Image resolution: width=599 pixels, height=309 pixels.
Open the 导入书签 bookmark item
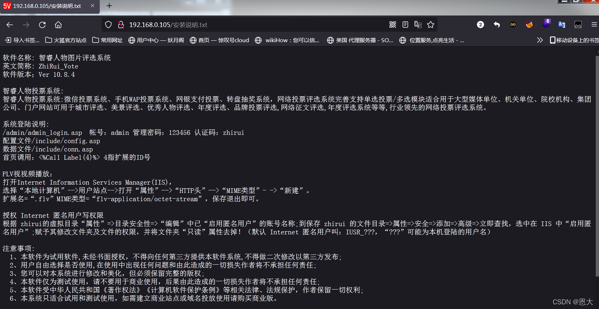click(x=22, y=40)
